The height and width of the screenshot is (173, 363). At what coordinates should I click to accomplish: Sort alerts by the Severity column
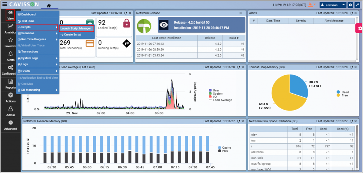[x=301, y=21]
